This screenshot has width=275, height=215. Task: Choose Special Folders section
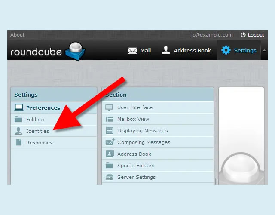tap(136, 166)
